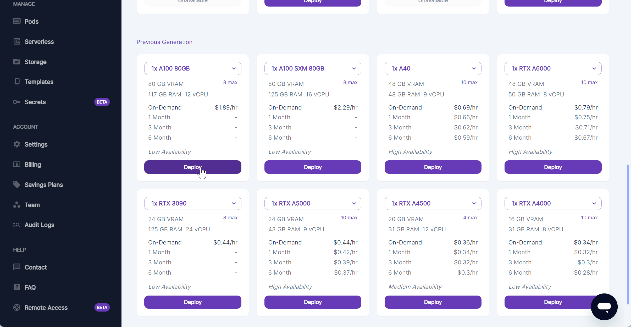Click the Savings Plans tag icon
Screen dimensions: 631x327
click(17, 184)
